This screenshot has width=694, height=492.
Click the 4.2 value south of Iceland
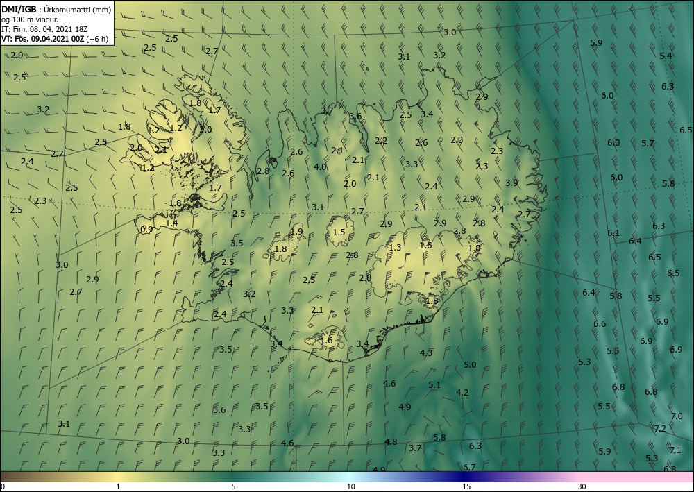pos(462,393)
